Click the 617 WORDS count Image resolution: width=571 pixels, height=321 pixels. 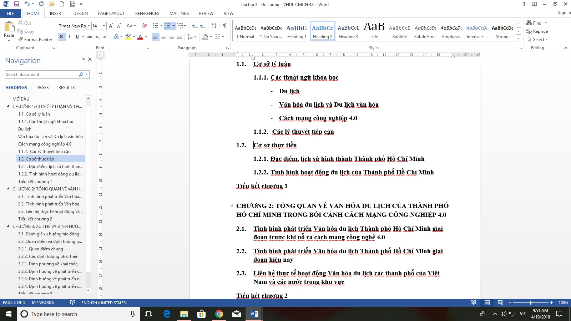[x=43, y=302]
